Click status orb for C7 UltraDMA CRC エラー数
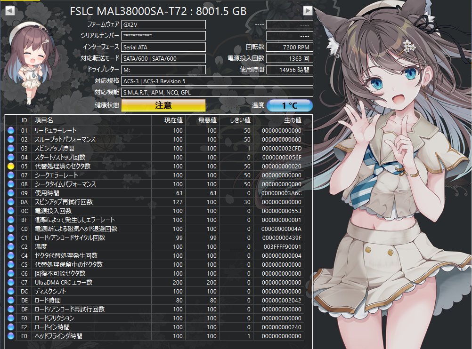The width and height of the screenshot is (472, 349). click(11, 282)
